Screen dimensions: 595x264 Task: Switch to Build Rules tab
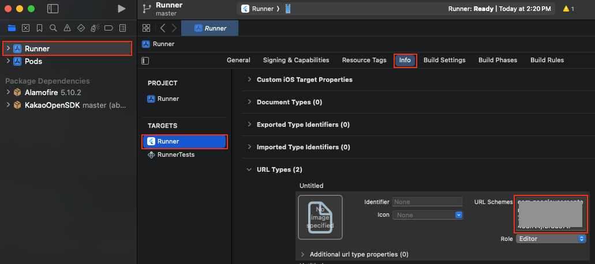(547, 60)
